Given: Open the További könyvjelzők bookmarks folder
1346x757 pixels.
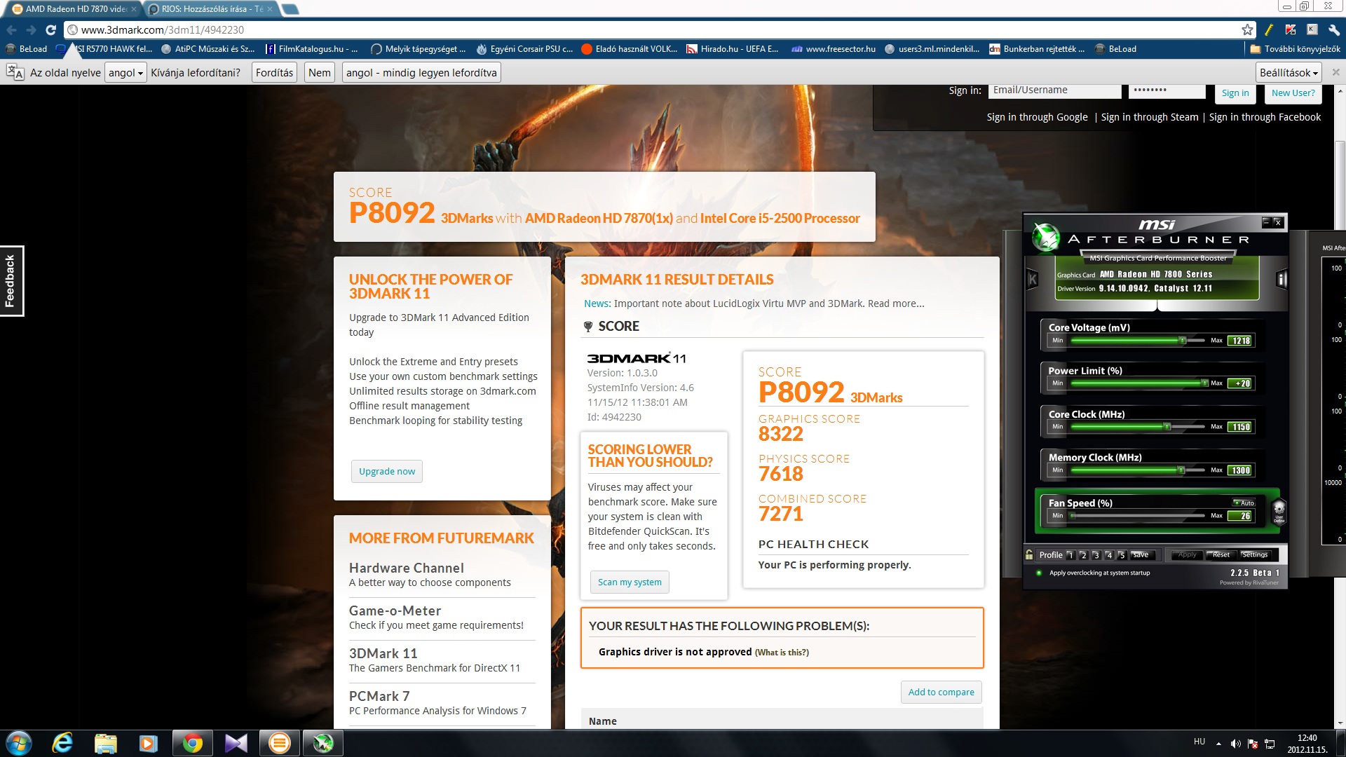Looking at the screenshot, I should coord(1296,49).
